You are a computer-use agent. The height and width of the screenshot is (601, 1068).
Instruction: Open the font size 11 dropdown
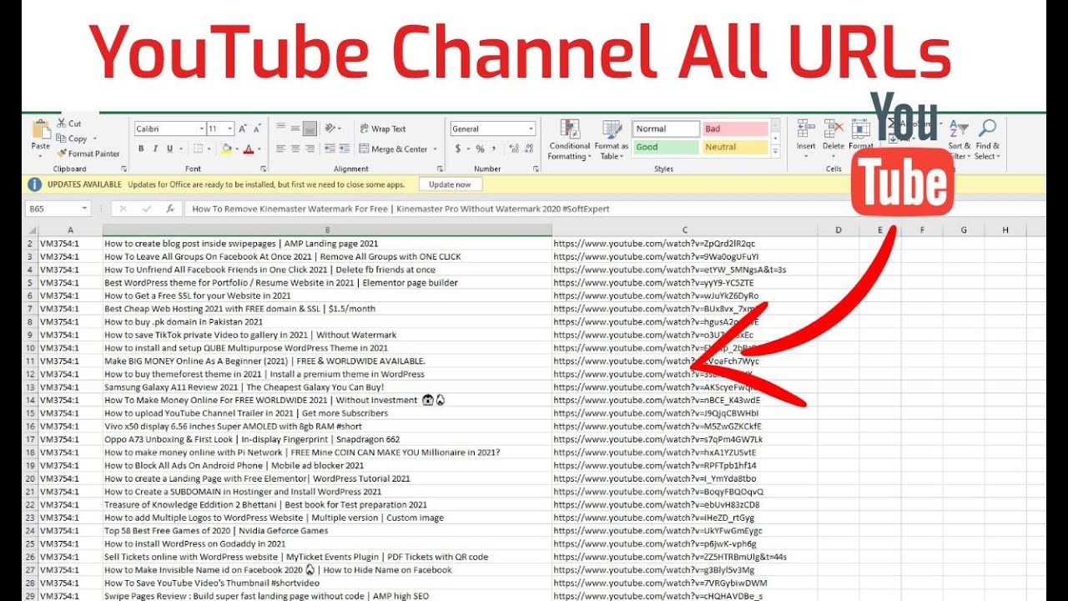(x=230, y=129)
